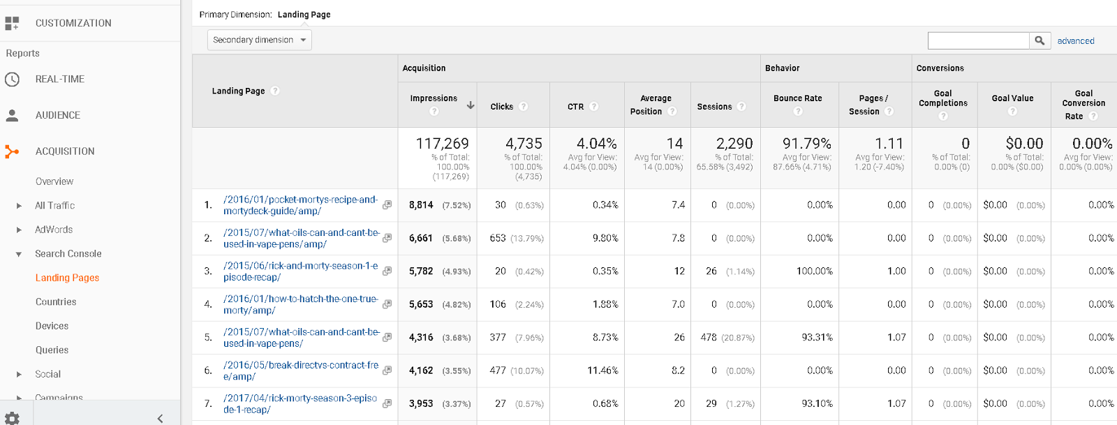Open /2016/05/break-directvs-contract-free/amp/ link
This screenshot has height=425, width=1117.
tap(301, 371)
